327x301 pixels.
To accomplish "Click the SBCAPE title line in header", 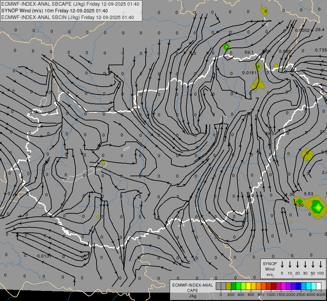I will point(70,4).
